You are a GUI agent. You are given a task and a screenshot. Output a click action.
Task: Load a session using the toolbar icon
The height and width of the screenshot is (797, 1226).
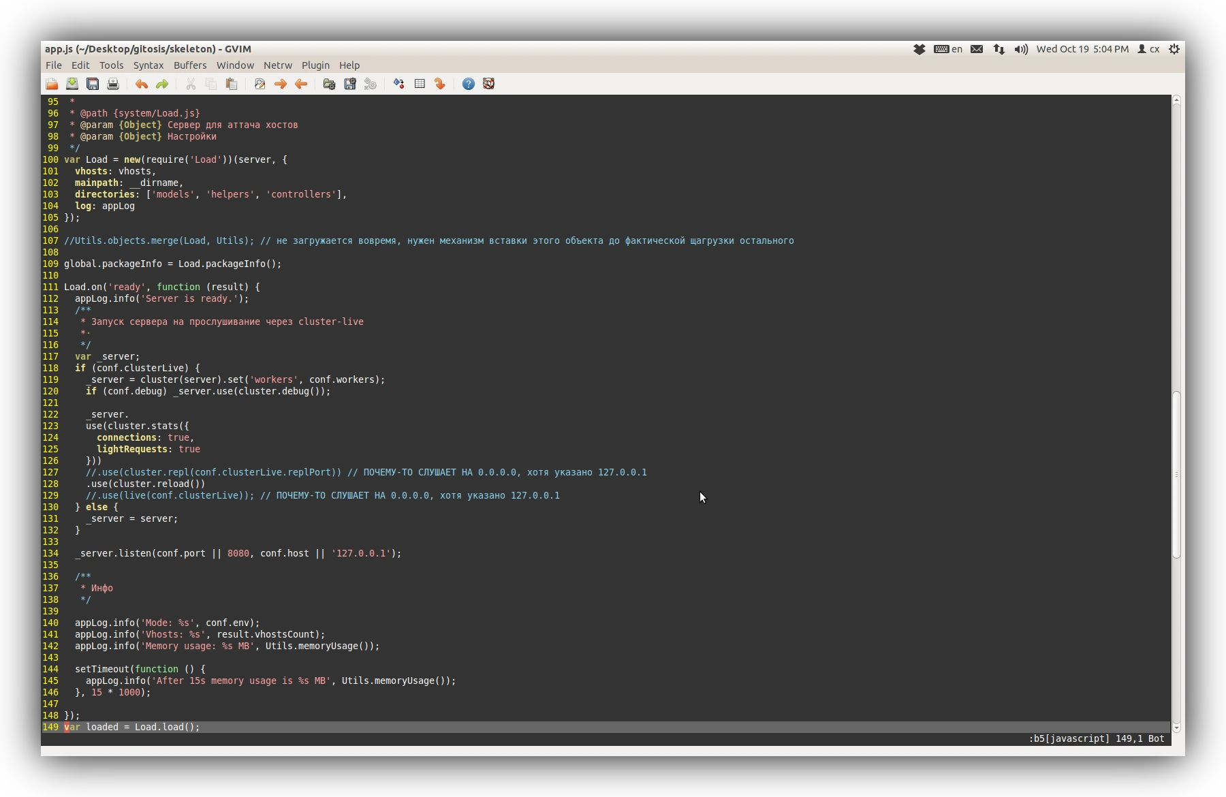[330, 84]
